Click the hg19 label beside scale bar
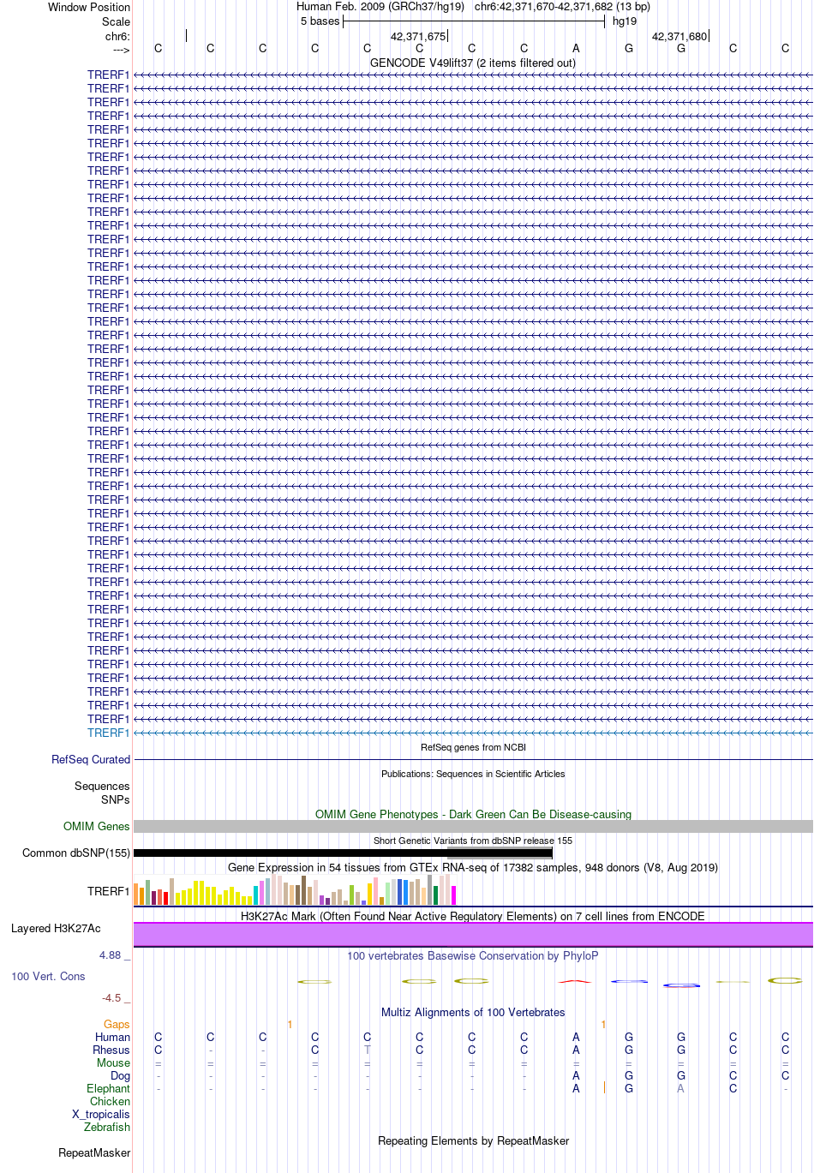Screen dimensions: 814x1173 tap(625, 21)
